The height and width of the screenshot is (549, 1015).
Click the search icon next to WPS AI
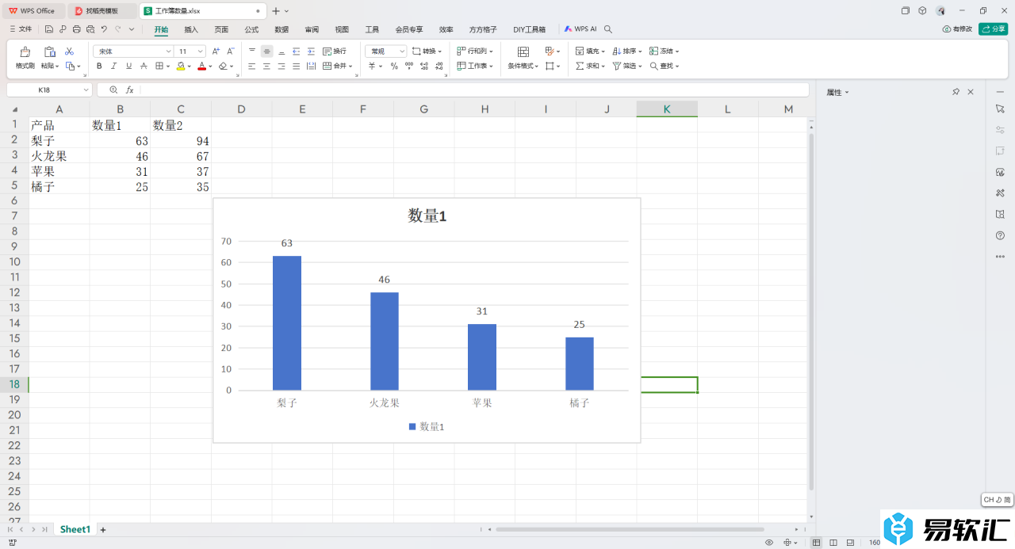(608, 29)
